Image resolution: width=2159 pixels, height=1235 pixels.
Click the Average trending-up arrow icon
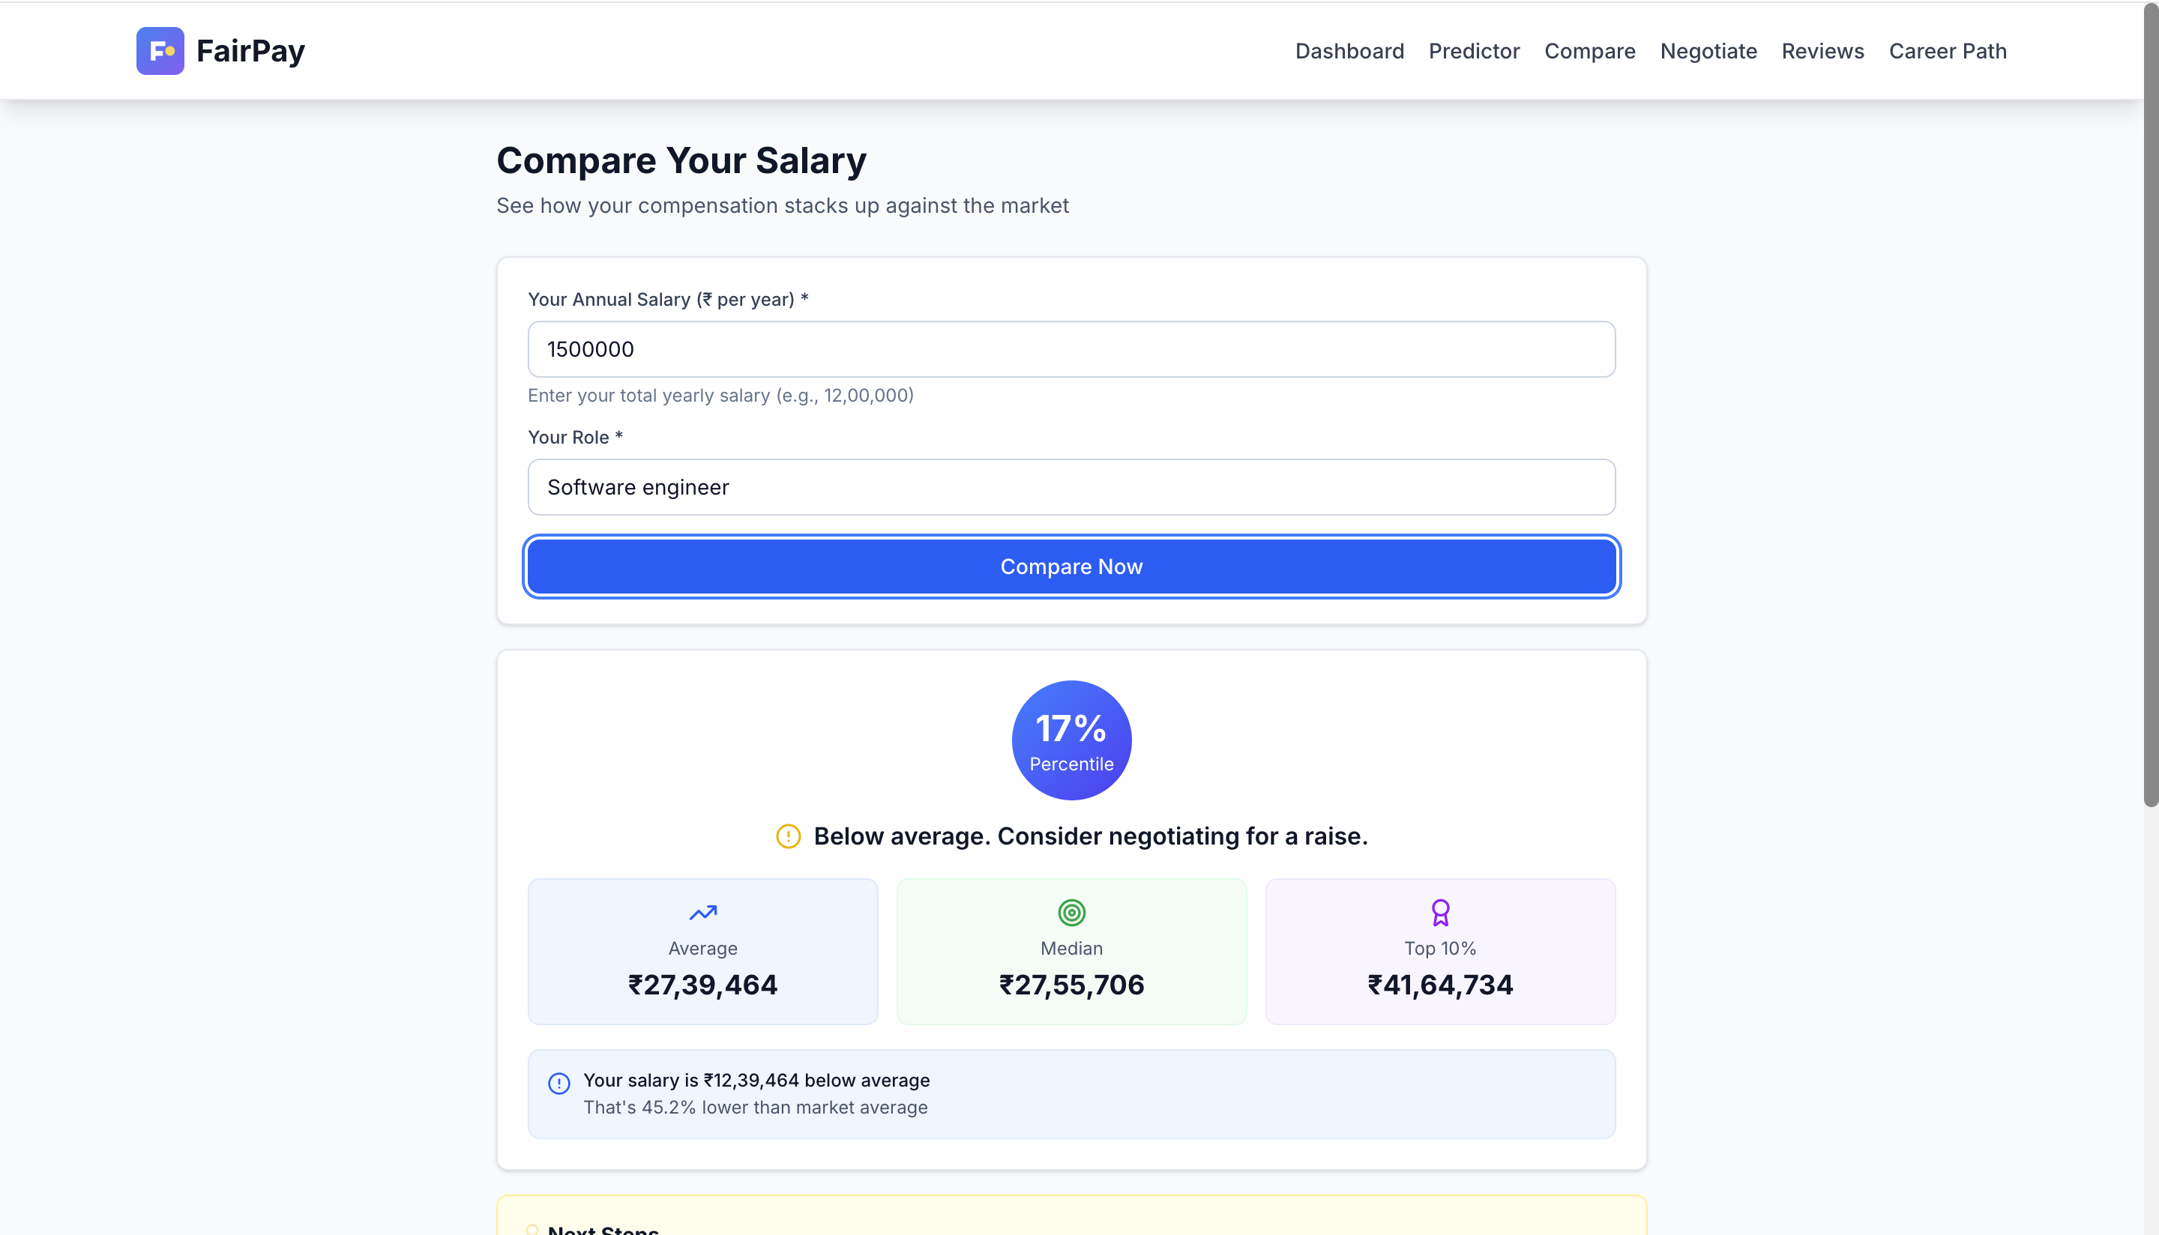pos(702,913)
